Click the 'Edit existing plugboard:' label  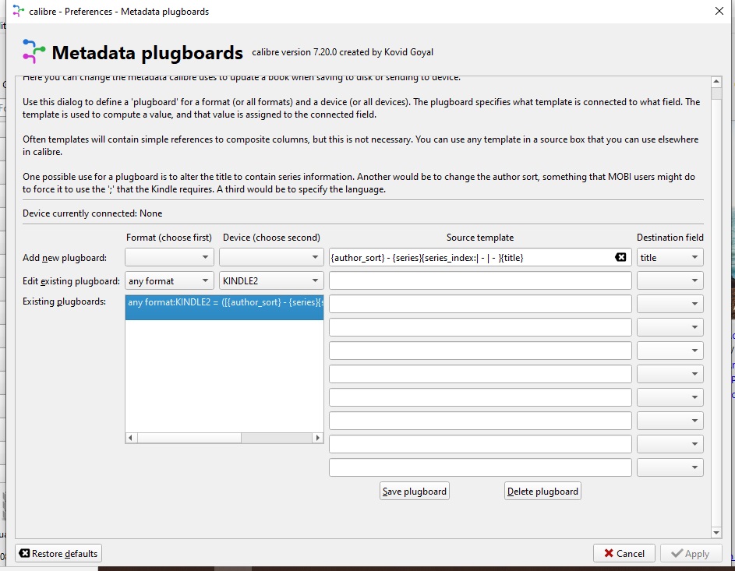[x=71, y=281]
